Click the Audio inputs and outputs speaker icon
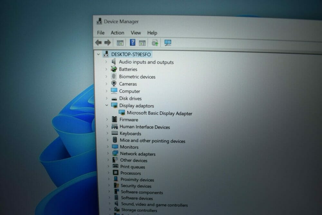 [114, 62]
